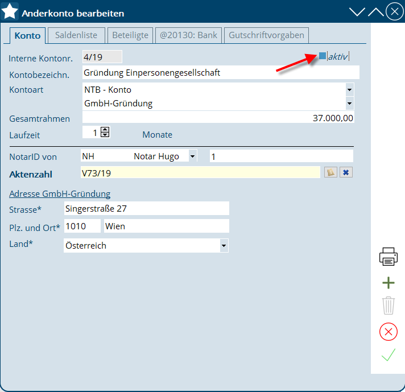
Task: Open the GmbH-Gründung dropdown
Action: pyautogui.click(x=349, y=104)
